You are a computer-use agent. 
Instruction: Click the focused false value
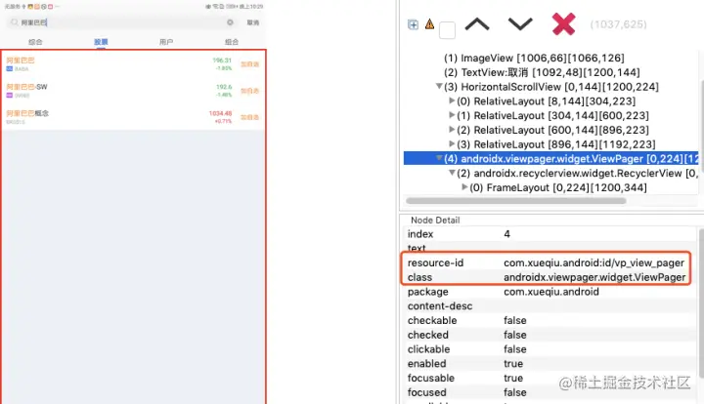click(x=515, y=392)
